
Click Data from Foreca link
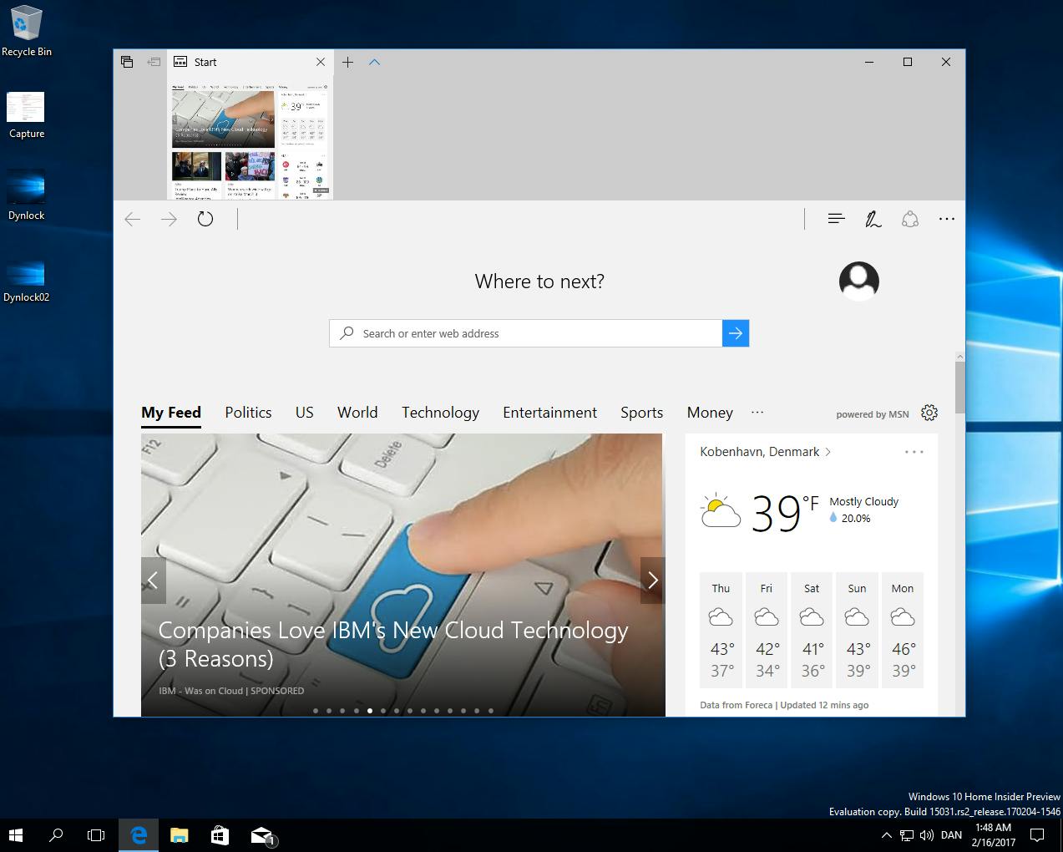click(x=737, y=705)
